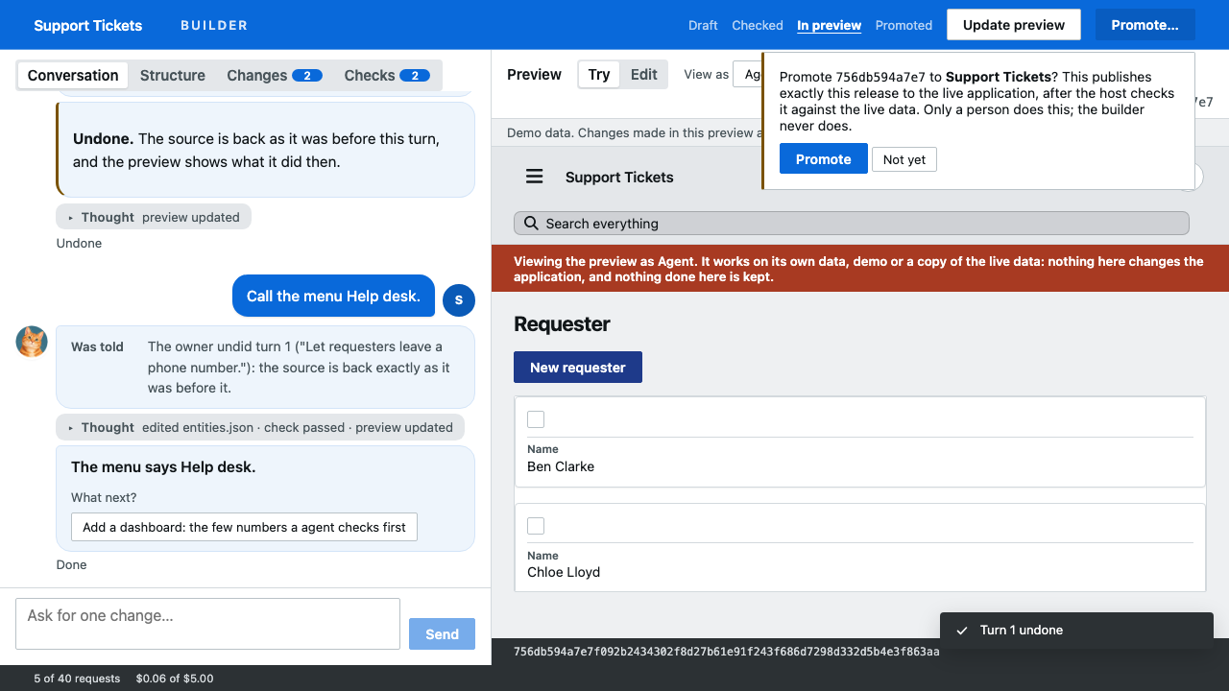The height and width of the screenshot is (691, 1229).
Task: Select the Draft stage in the header
Action: [703, 26]
